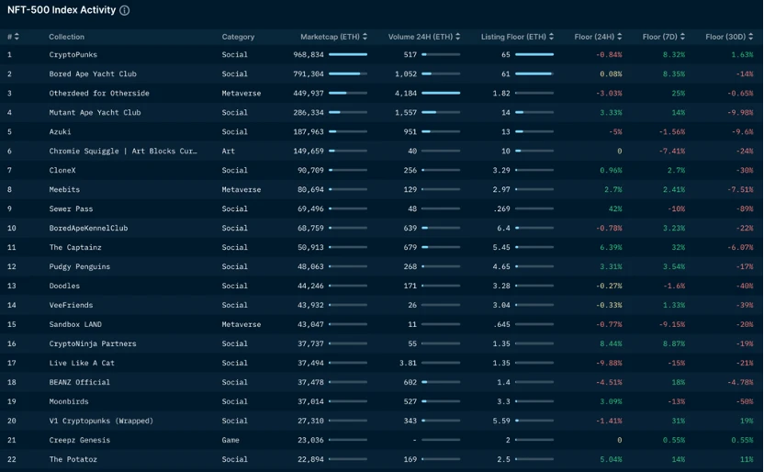The image size is (764, 472).
Task: Click the 25% 7D floor for Otherdeed
Action: tap(679, 93)
